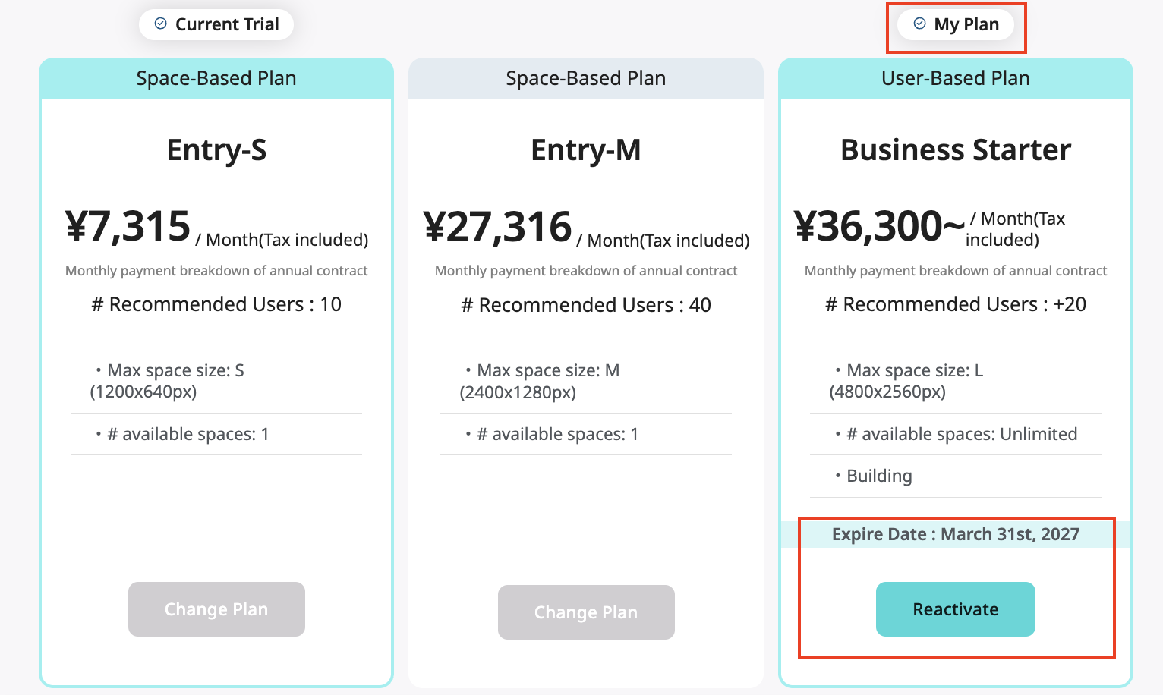Select the My Plan badge
The width and height of the screenshot is (1163, 695).
coord(956,24)
